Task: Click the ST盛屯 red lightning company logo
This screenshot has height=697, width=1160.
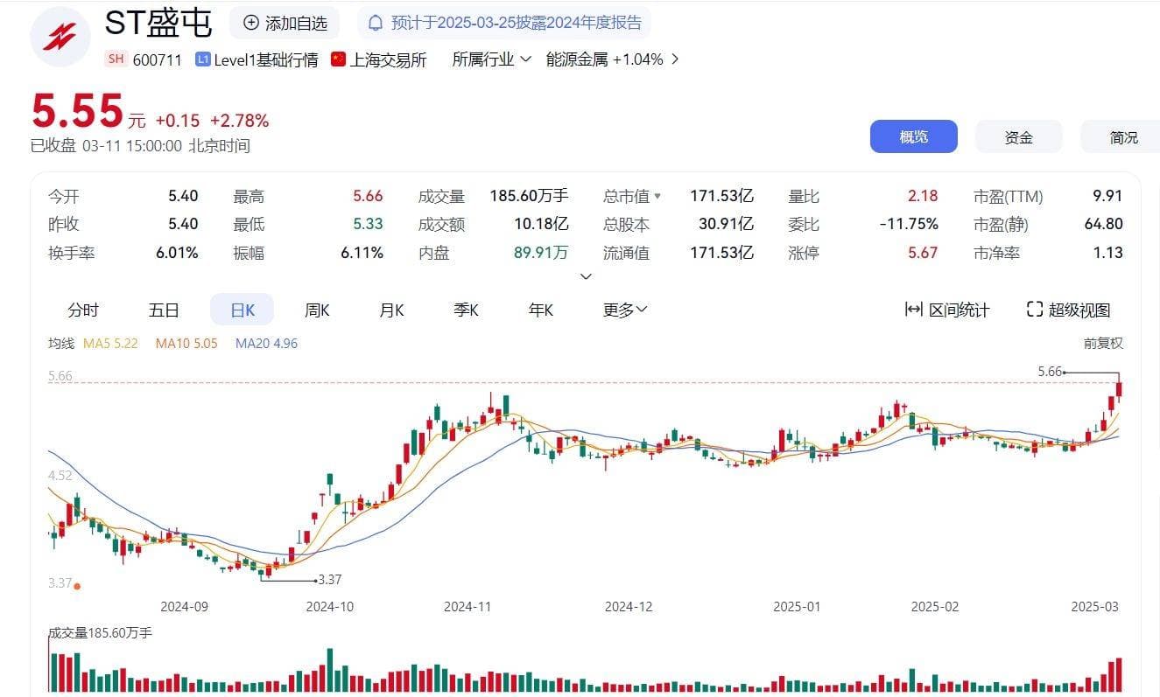Action: (60, 36)
